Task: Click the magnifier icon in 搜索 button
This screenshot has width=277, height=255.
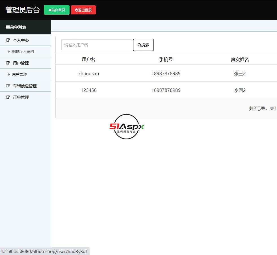Action: 139,45
